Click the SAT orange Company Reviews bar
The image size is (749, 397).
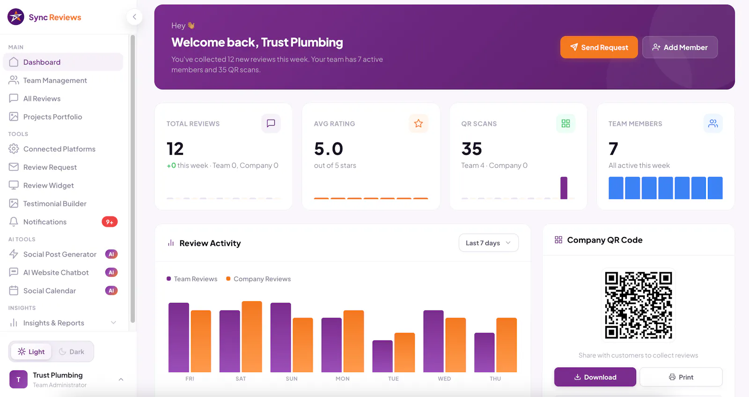pos(252,337)
